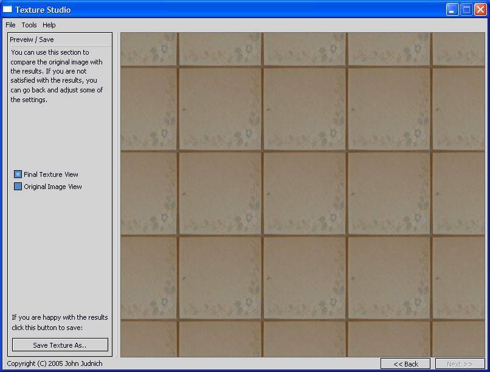Open the Help menu
The width and height of the screenshot is (490, 372).
pos(48,25)
